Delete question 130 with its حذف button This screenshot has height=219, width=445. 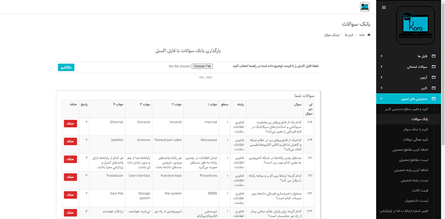[x=71, y=159]
